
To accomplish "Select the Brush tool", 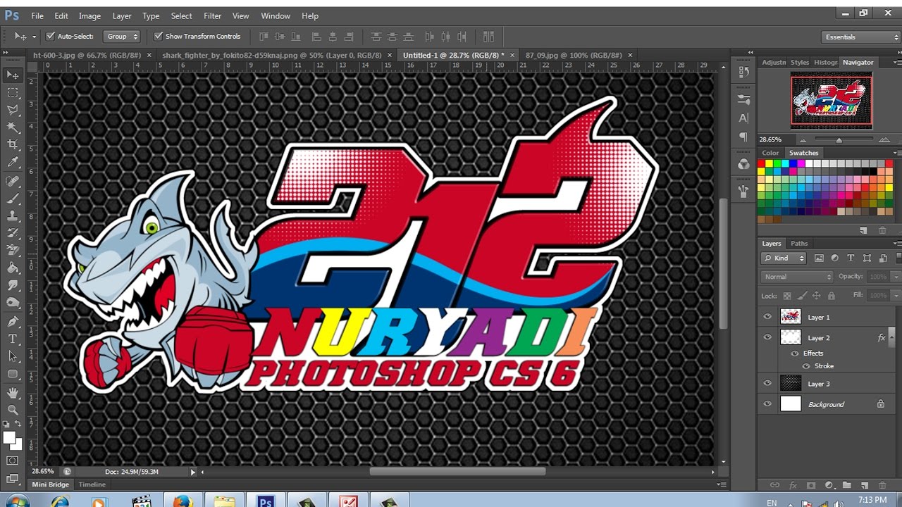I will pos(13,199).
